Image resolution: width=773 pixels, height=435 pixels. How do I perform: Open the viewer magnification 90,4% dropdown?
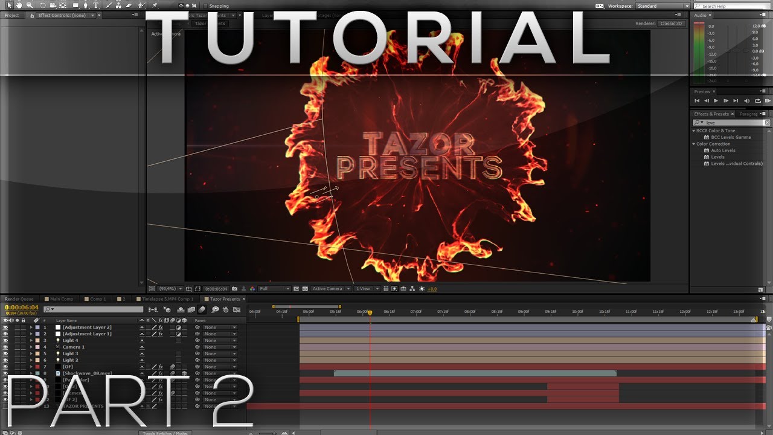(171, 289)
